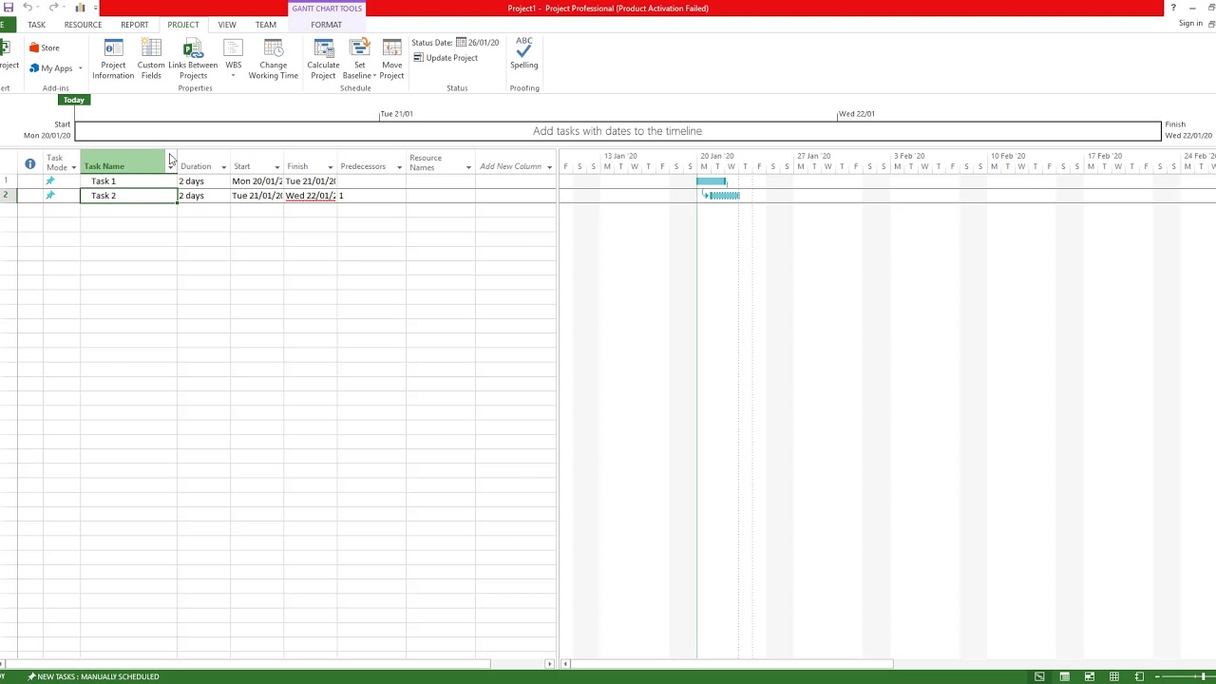Click Calculate Project
The image size is (1216, 684).
(x=323, y=59)
